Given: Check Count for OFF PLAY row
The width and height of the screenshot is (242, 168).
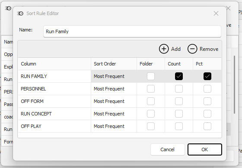Looking at the screenshot, I should click(179, 126).
